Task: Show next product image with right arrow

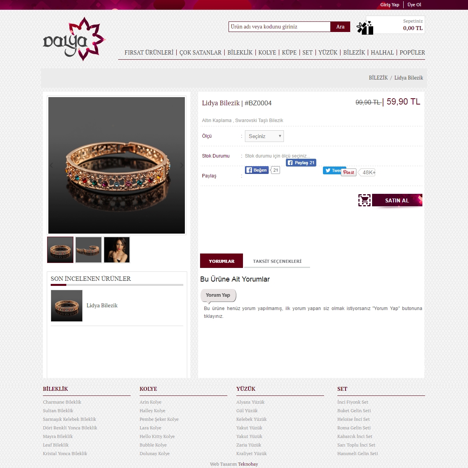Action: [181, 165]
